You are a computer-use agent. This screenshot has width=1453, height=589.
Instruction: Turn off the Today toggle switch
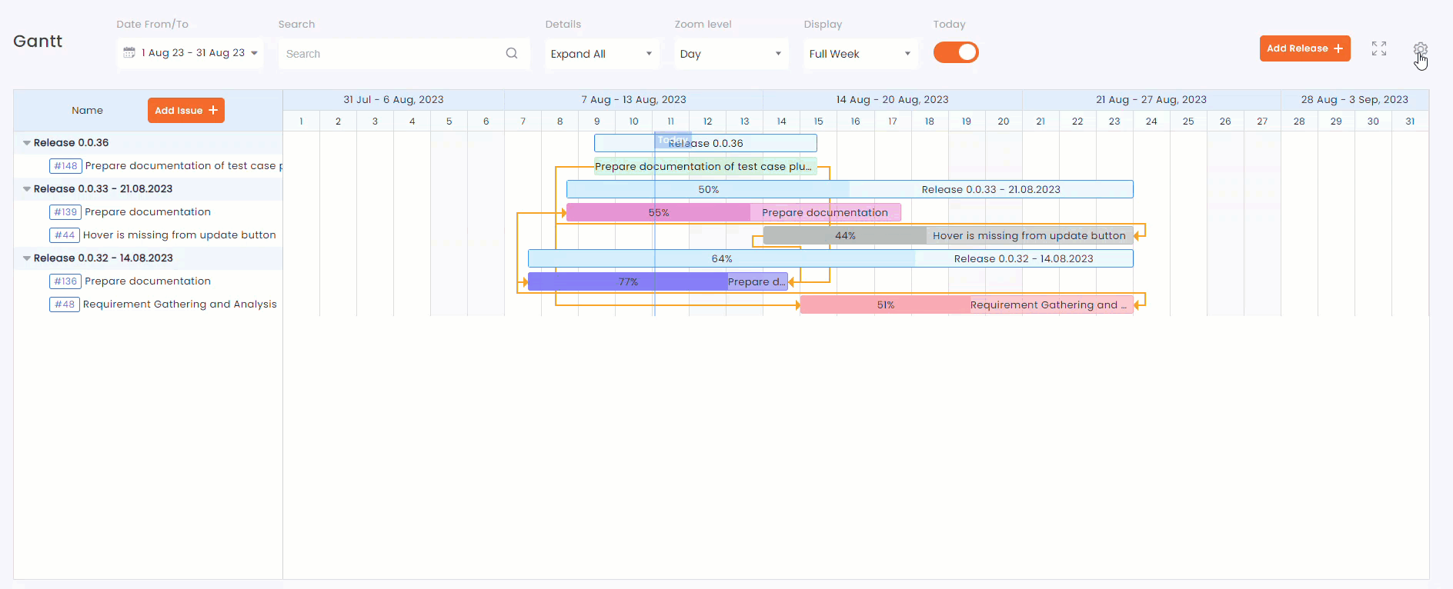click(x=956, y=52)
